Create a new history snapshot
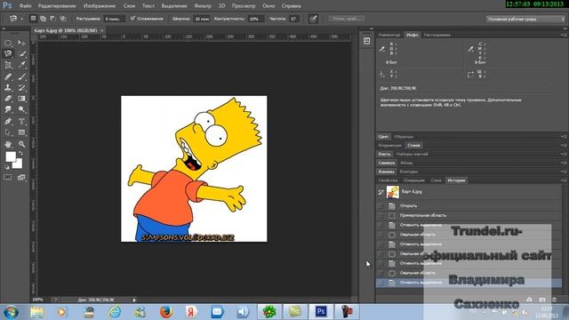 click(x=542, y=300)
